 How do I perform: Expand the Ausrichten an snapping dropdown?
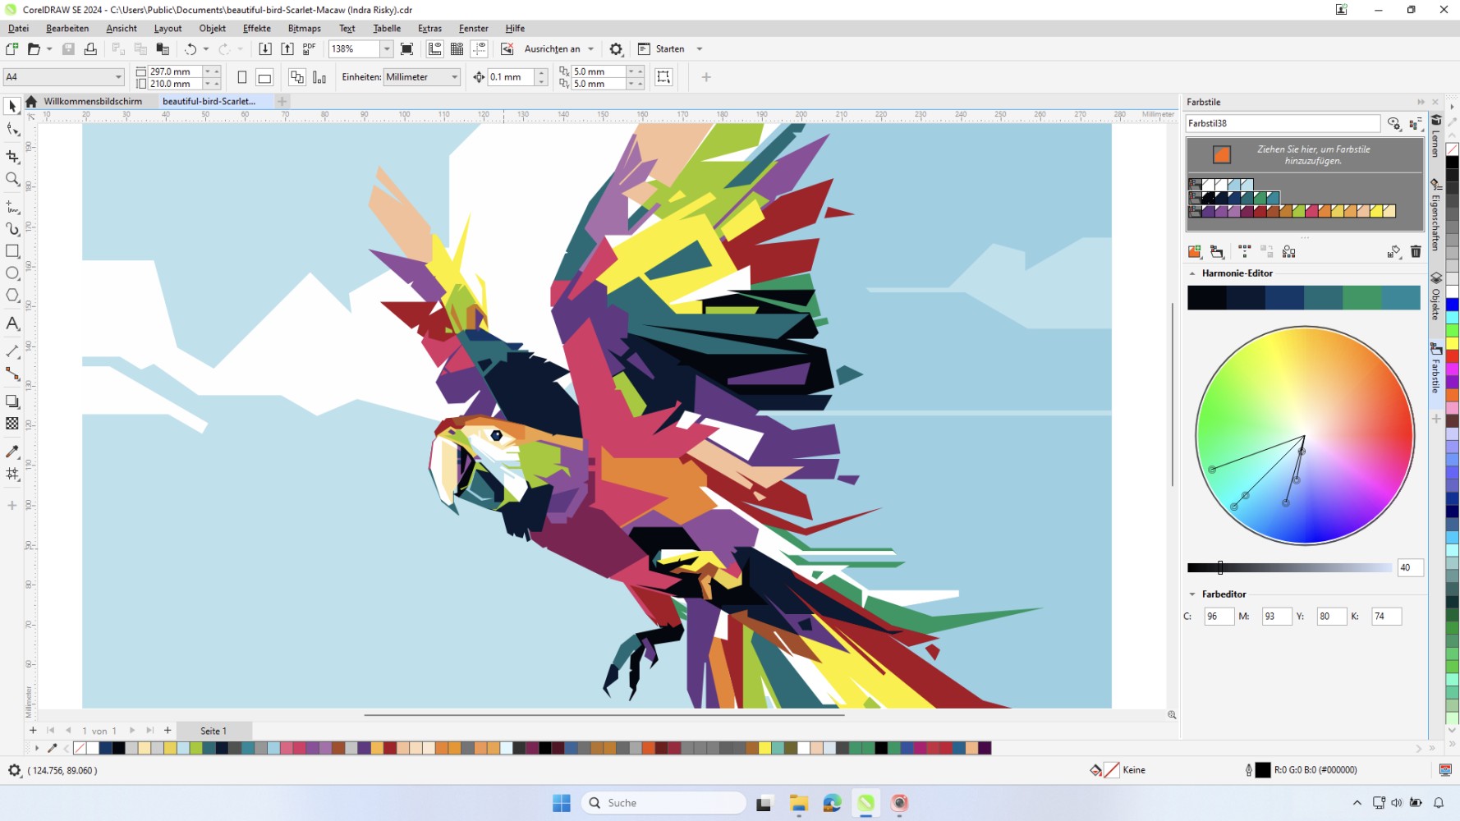(x=590, y=48)
